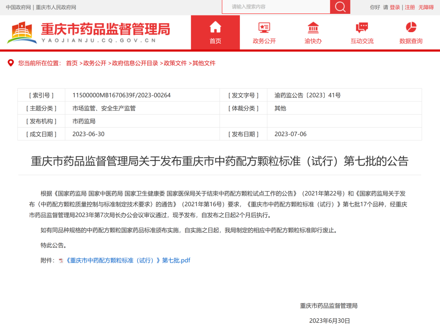Click the red search magnifier button
This screenshot has width=440, height=326.
[340, 7]
